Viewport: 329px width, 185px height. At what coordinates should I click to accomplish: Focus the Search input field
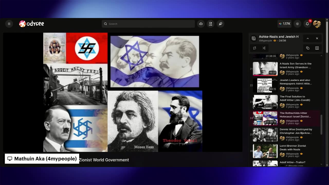[148, 24]
